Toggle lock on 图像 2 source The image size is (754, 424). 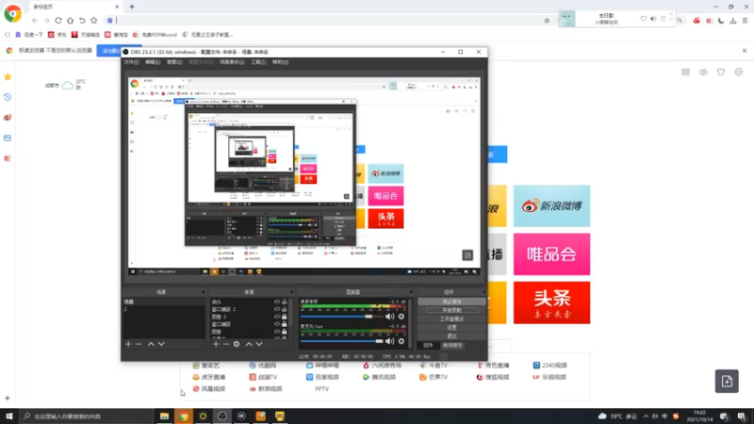point(285,317)
